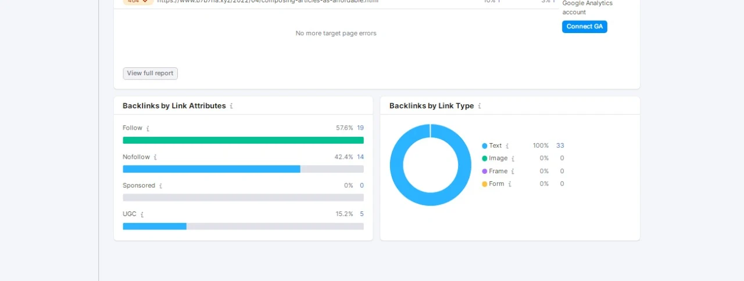The width and height of the screenshot is (744, 281).
Task: Open the 14 Nofollow backlinks count
Action: click(360, 157)
